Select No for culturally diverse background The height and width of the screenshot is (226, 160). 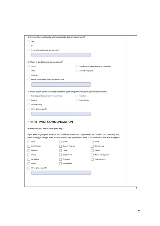(x=29, y=46)
